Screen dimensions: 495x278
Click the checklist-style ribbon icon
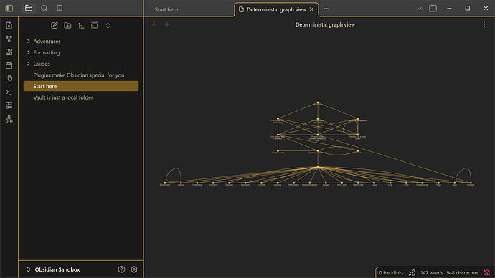click(9, 105)
